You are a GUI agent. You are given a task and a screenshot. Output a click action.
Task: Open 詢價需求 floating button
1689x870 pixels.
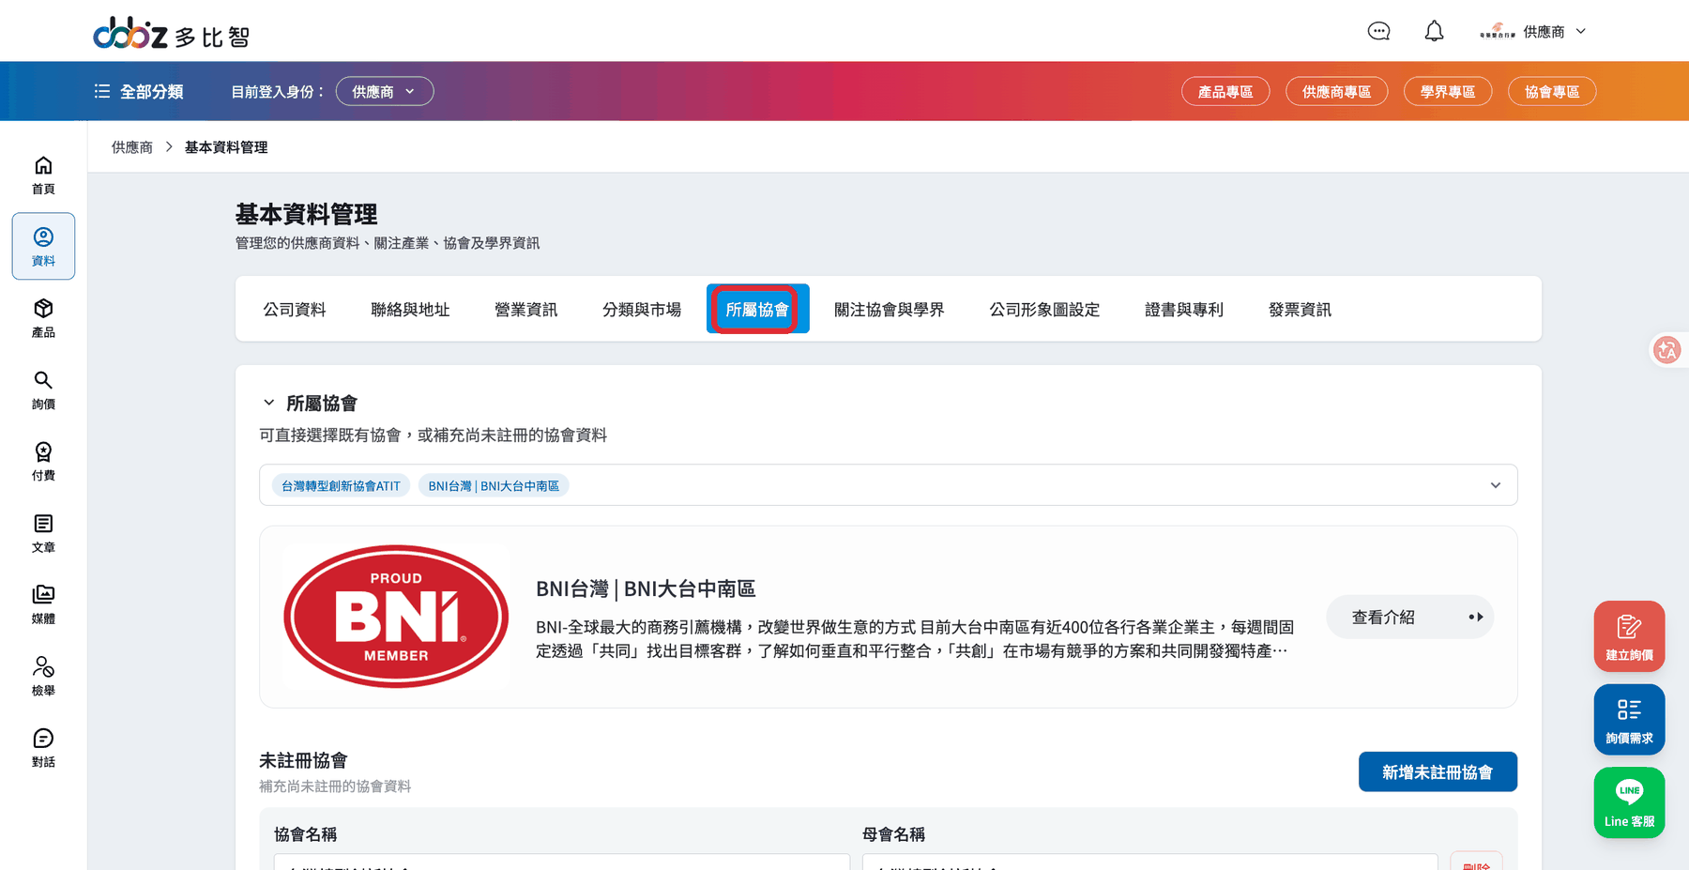(x=1629, y=720)
